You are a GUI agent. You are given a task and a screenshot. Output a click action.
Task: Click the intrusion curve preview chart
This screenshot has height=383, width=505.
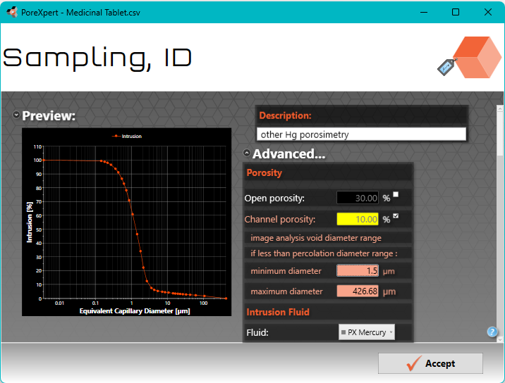126,222
